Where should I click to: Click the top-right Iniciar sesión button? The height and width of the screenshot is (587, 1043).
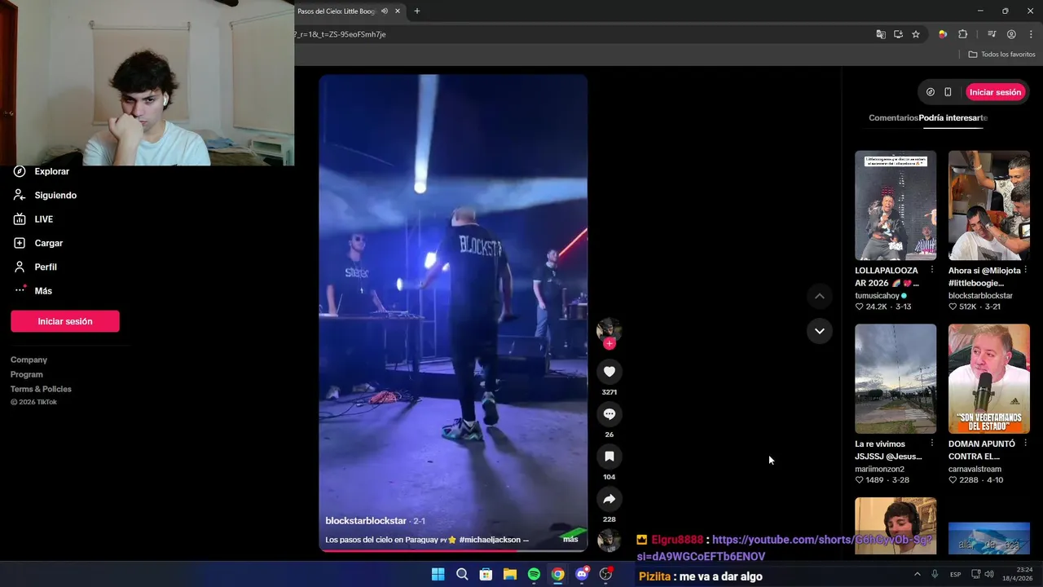tap(995, 92)
